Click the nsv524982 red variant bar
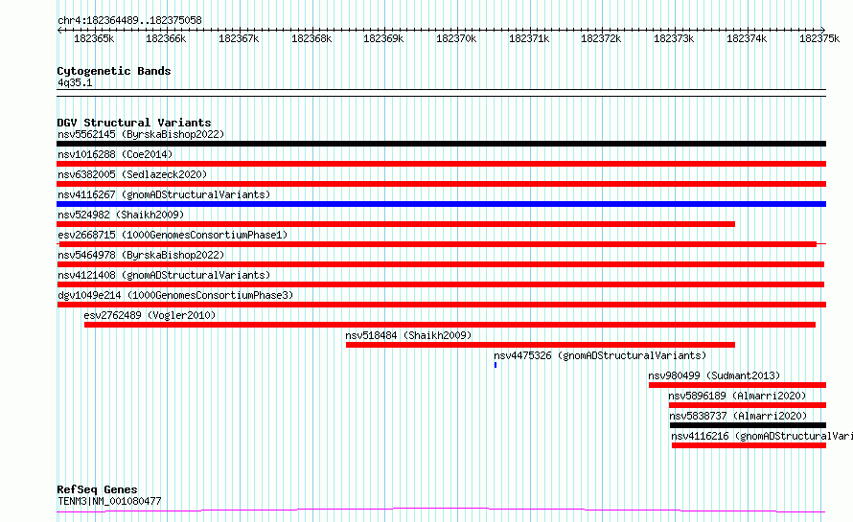Viewport: 853px width, 522px height. click(396, 224)
